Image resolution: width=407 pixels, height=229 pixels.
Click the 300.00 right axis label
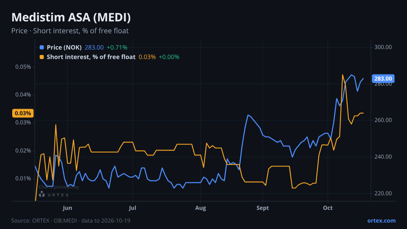(x=383, y=47)
